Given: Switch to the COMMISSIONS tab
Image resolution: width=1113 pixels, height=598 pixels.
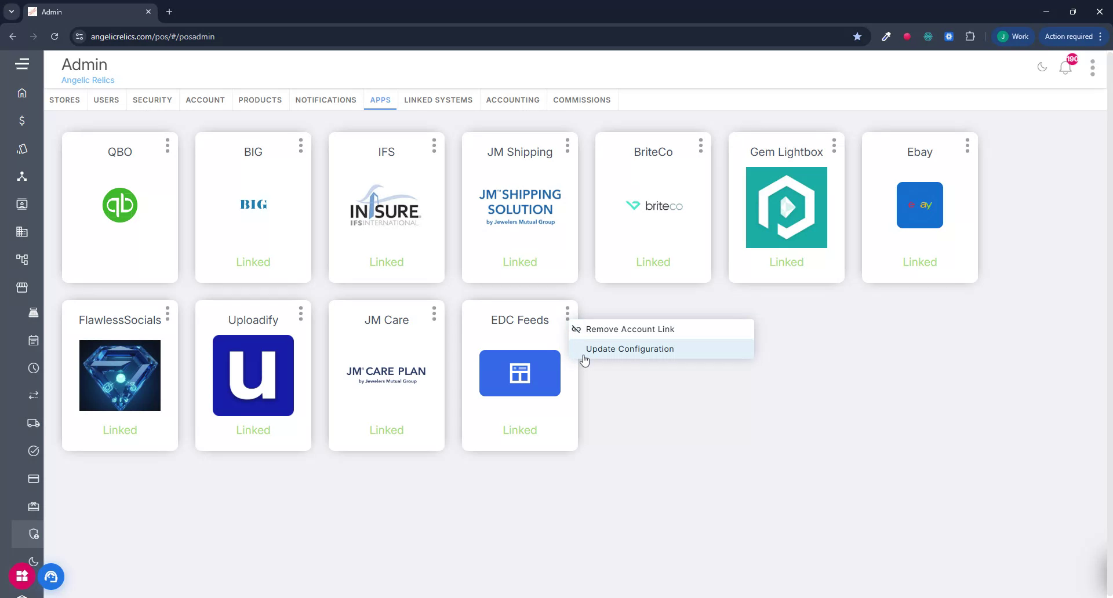Looking at the screenshot, I should pyautogui.click(x=582, y=100).
